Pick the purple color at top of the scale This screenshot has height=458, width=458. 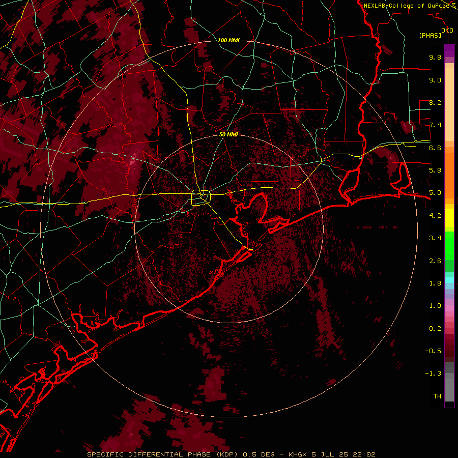click(x=449, y=51)
